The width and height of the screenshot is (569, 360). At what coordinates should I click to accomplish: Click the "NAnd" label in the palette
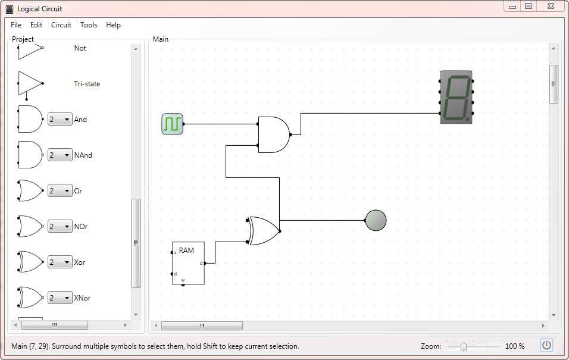tap(83, 155)
